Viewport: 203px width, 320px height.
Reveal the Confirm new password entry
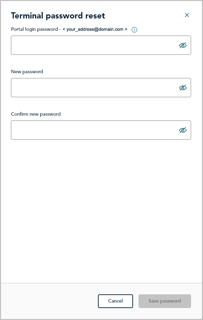click(183, 130)
